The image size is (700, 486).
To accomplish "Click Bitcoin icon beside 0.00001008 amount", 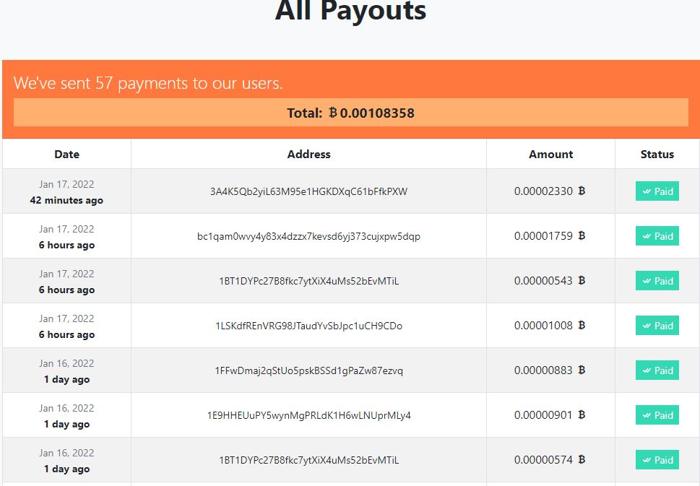I will tap(582, 326).
